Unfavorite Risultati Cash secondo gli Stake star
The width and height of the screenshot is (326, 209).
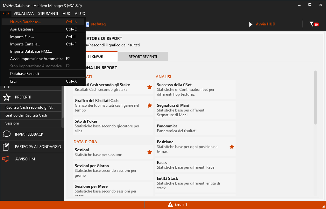coord(150,87)
